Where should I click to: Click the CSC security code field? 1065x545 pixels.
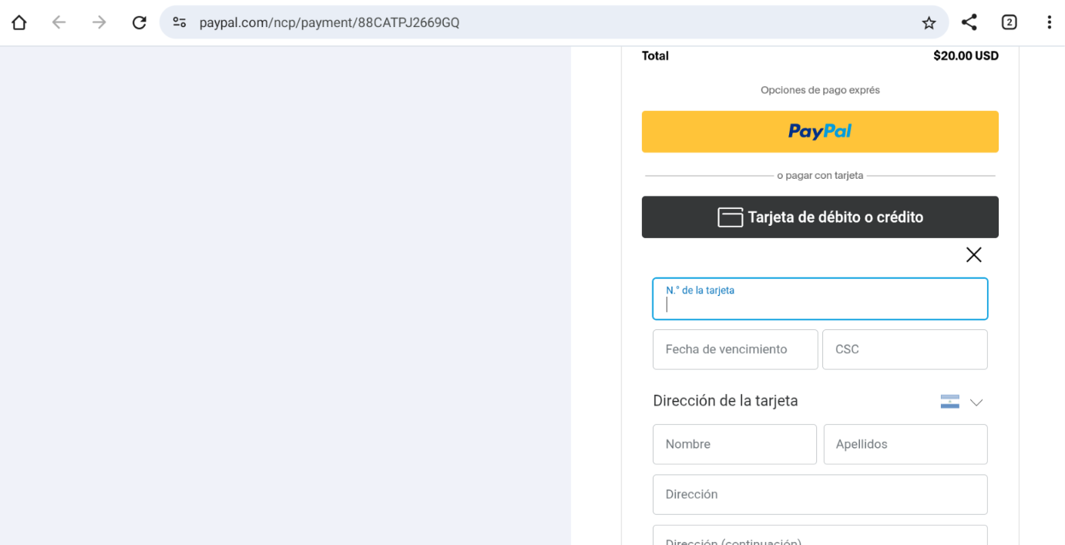click(x=905, y=349)
